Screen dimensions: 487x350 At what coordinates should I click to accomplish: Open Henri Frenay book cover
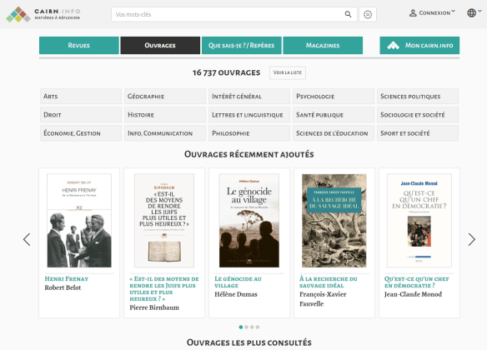(x=79, y=221)
